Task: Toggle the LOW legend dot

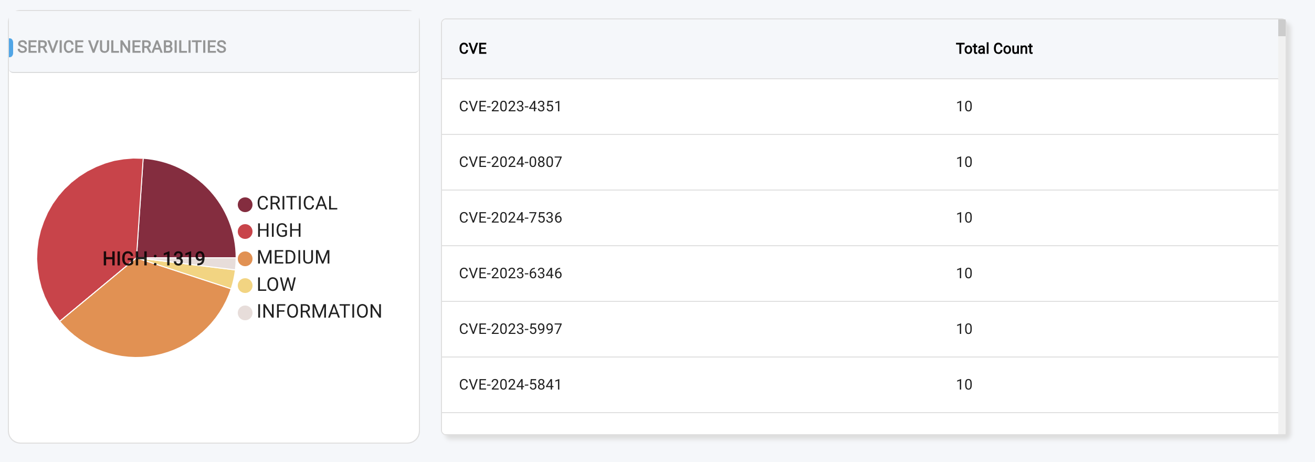Action: 245,286
